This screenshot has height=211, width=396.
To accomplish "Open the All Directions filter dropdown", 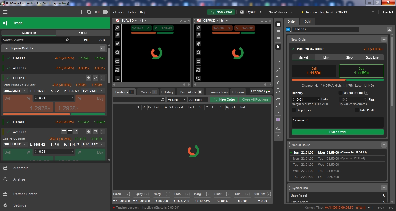I will [x=177, y=99].
